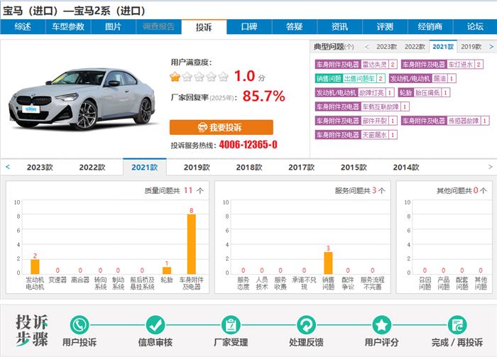Click the 其他问题共 0 个 chart title

[x=461, y=190]
